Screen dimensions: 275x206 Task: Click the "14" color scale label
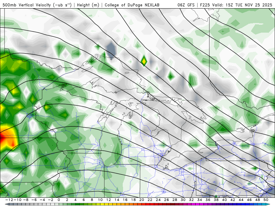tap(117, 200)
